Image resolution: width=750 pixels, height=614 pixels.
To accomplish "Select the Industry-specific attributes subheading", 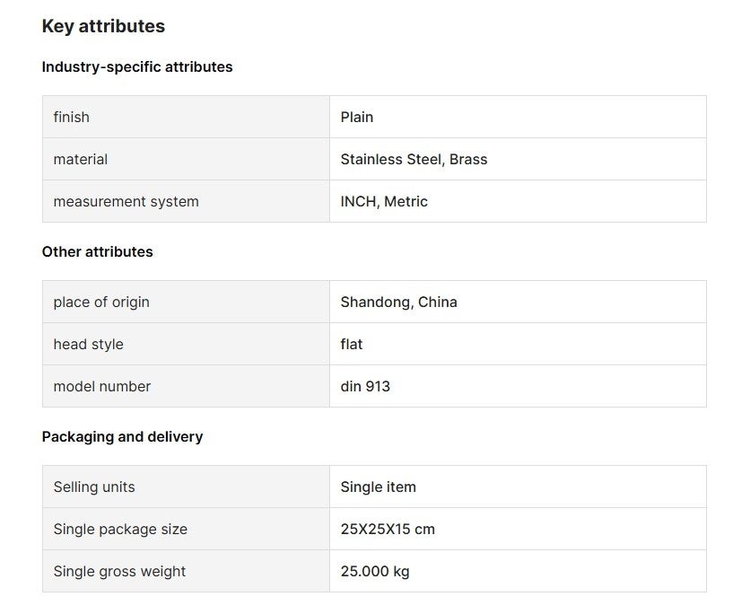I will point(137,67).
